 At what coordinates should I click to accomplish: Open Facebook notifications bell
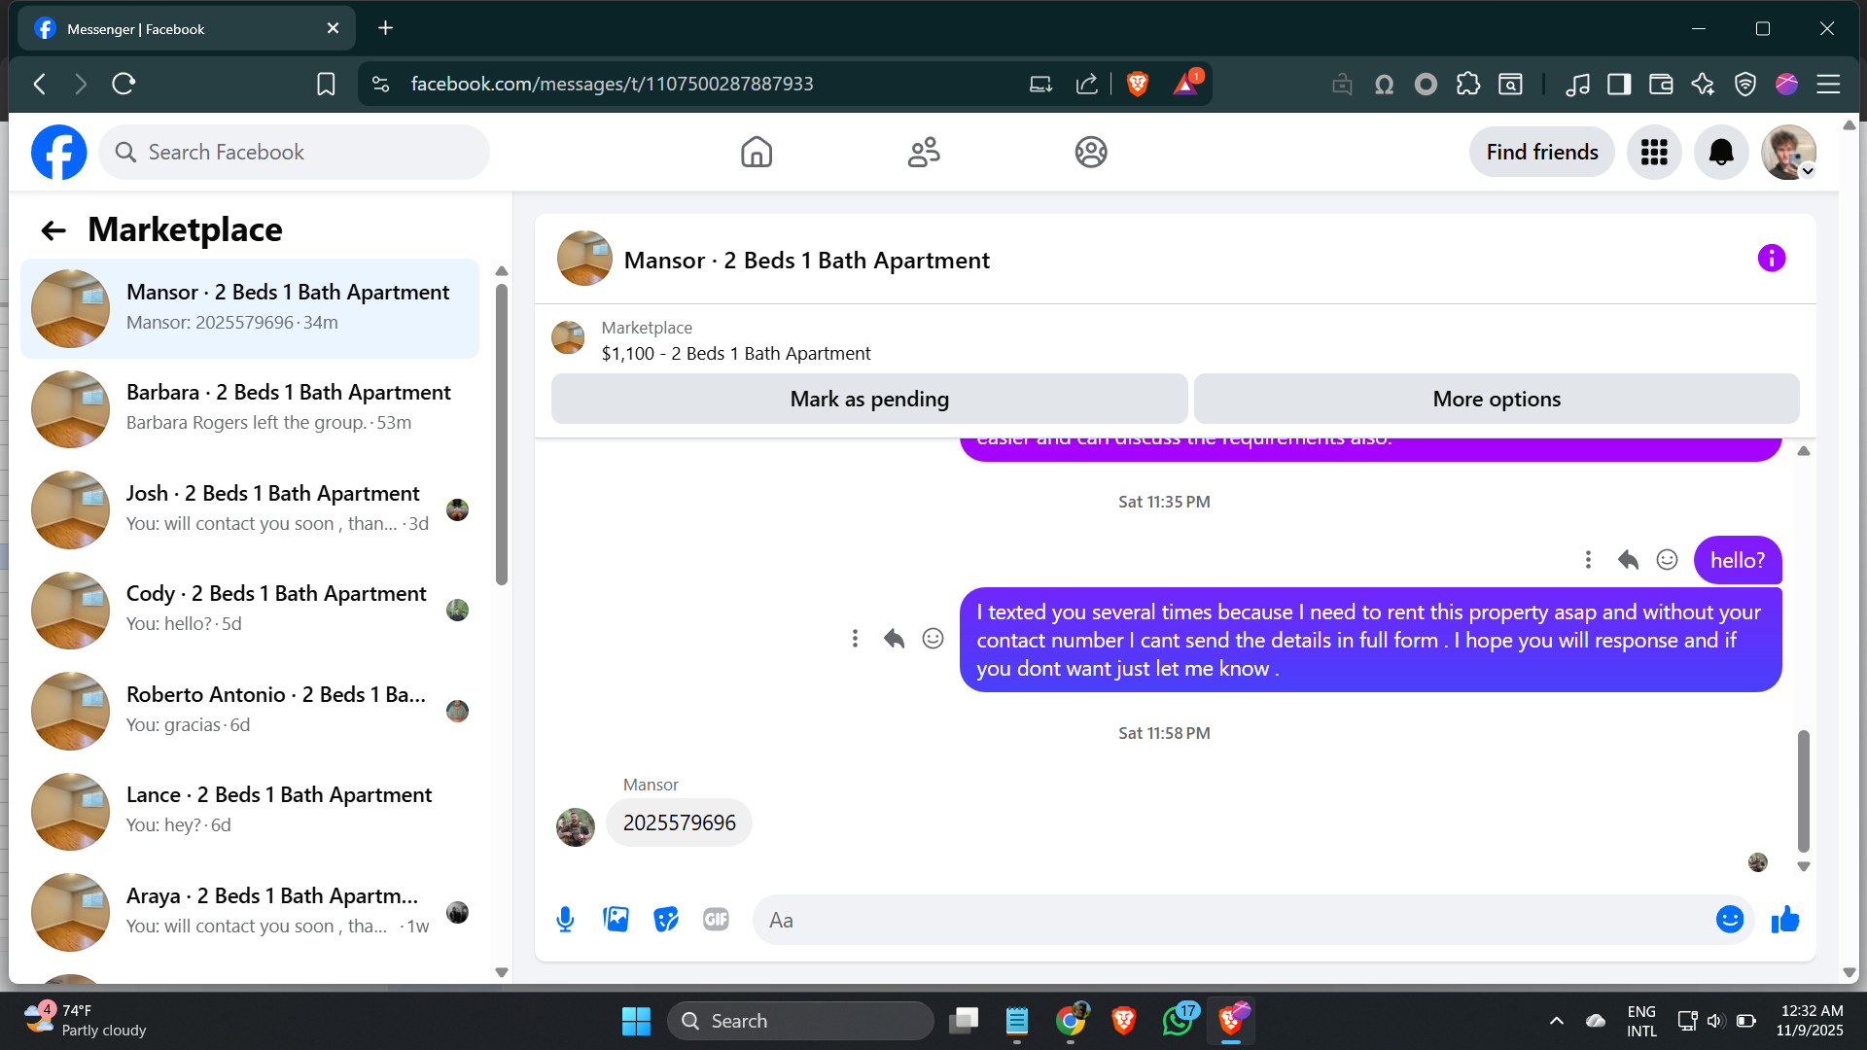coord(1720,152)
